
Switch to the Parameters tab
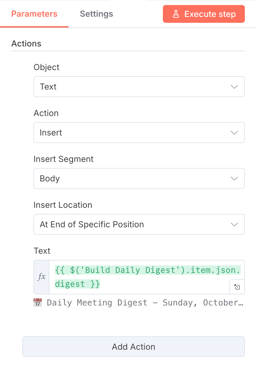(34, 14)
